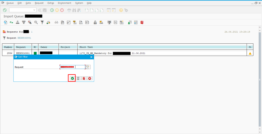Open the Extras menu
Viewport: 262px width, 134px height.
(x=51, y=3)
